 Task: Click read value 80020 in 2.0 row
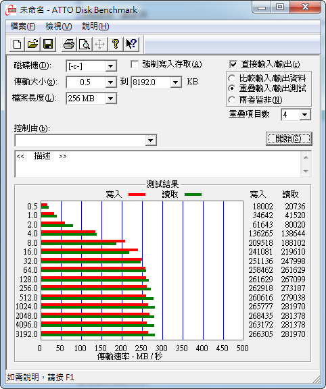[x=295, y=224]
